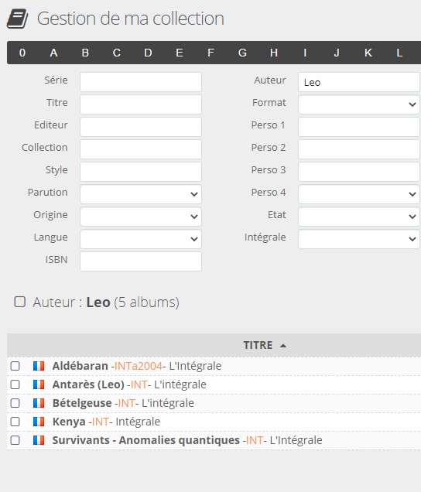Tick the Auteur : Leo group checkbox
421x492 pixels.
pos(20,302)
